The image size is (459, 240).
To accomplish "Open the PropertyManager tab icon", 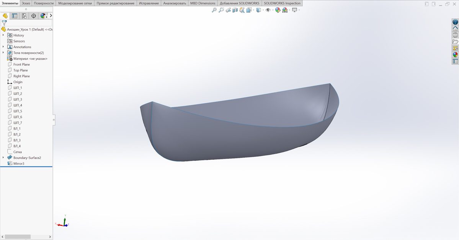I will [15, 16].
